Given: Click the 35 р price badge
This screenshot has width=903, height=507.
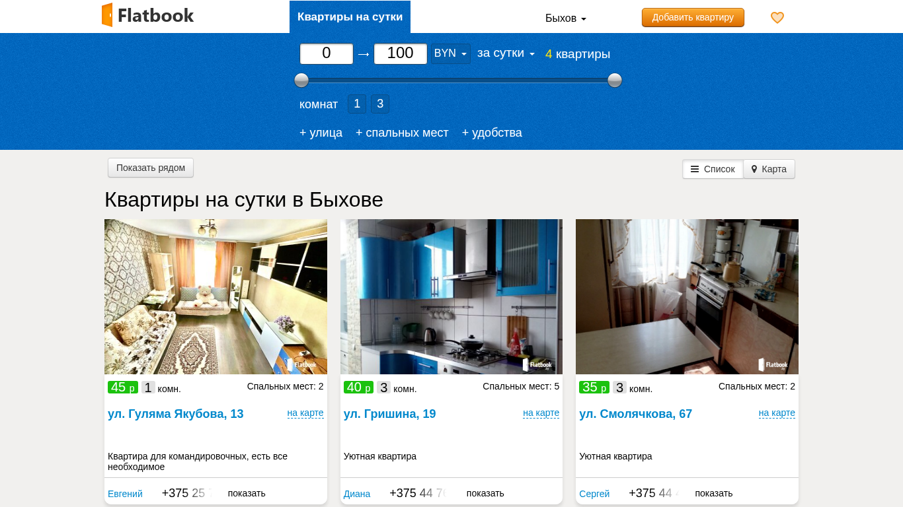Looking at the screenshot, I should (594, 388).
